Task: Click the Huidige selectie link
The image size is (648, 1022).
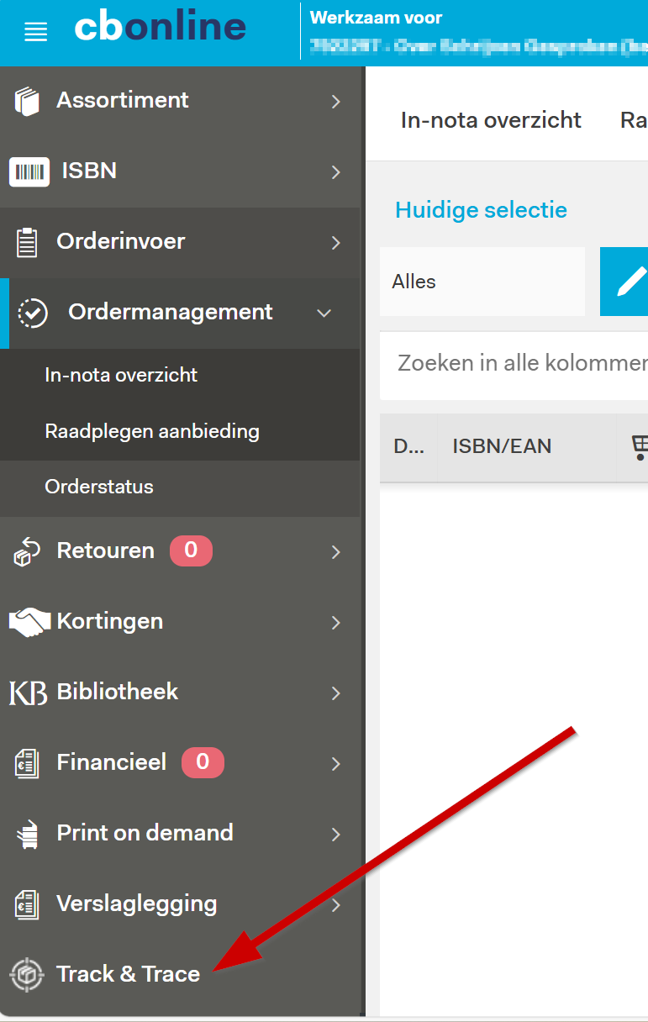Action: pyautogui.click(x=481, y=210)
